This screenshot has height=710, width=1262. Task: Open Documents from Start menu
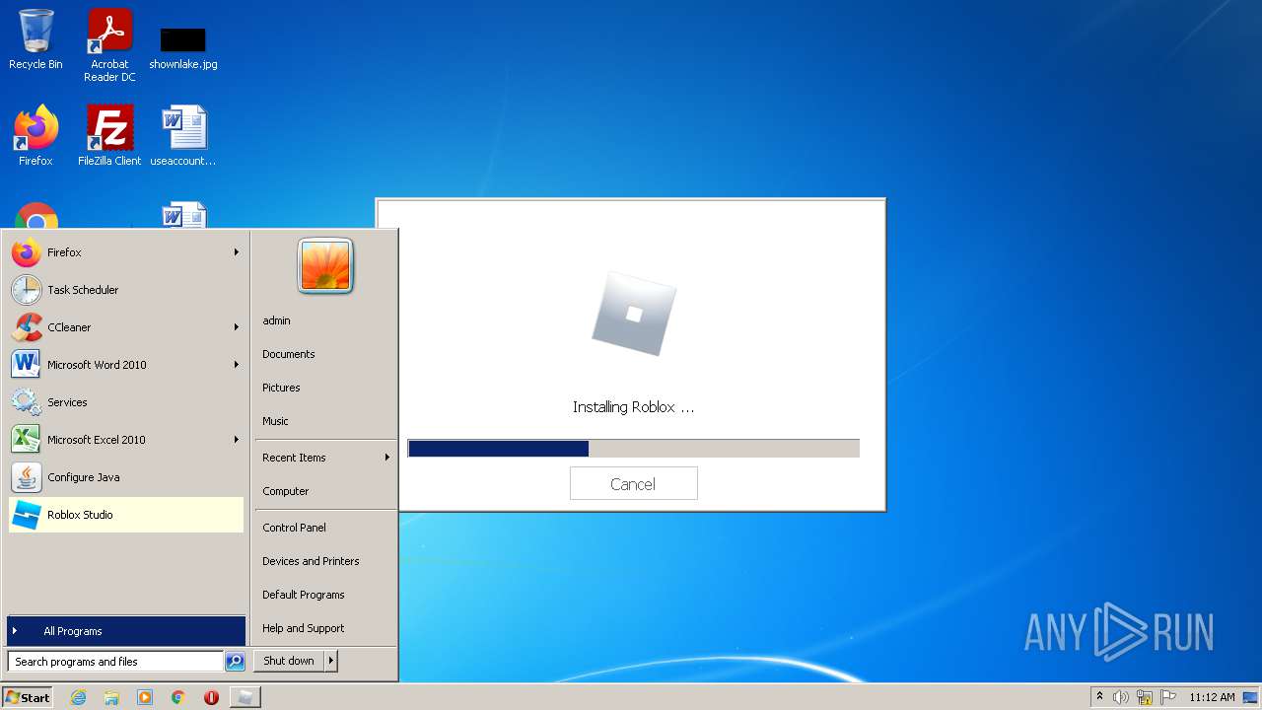(x=289, y=354)
